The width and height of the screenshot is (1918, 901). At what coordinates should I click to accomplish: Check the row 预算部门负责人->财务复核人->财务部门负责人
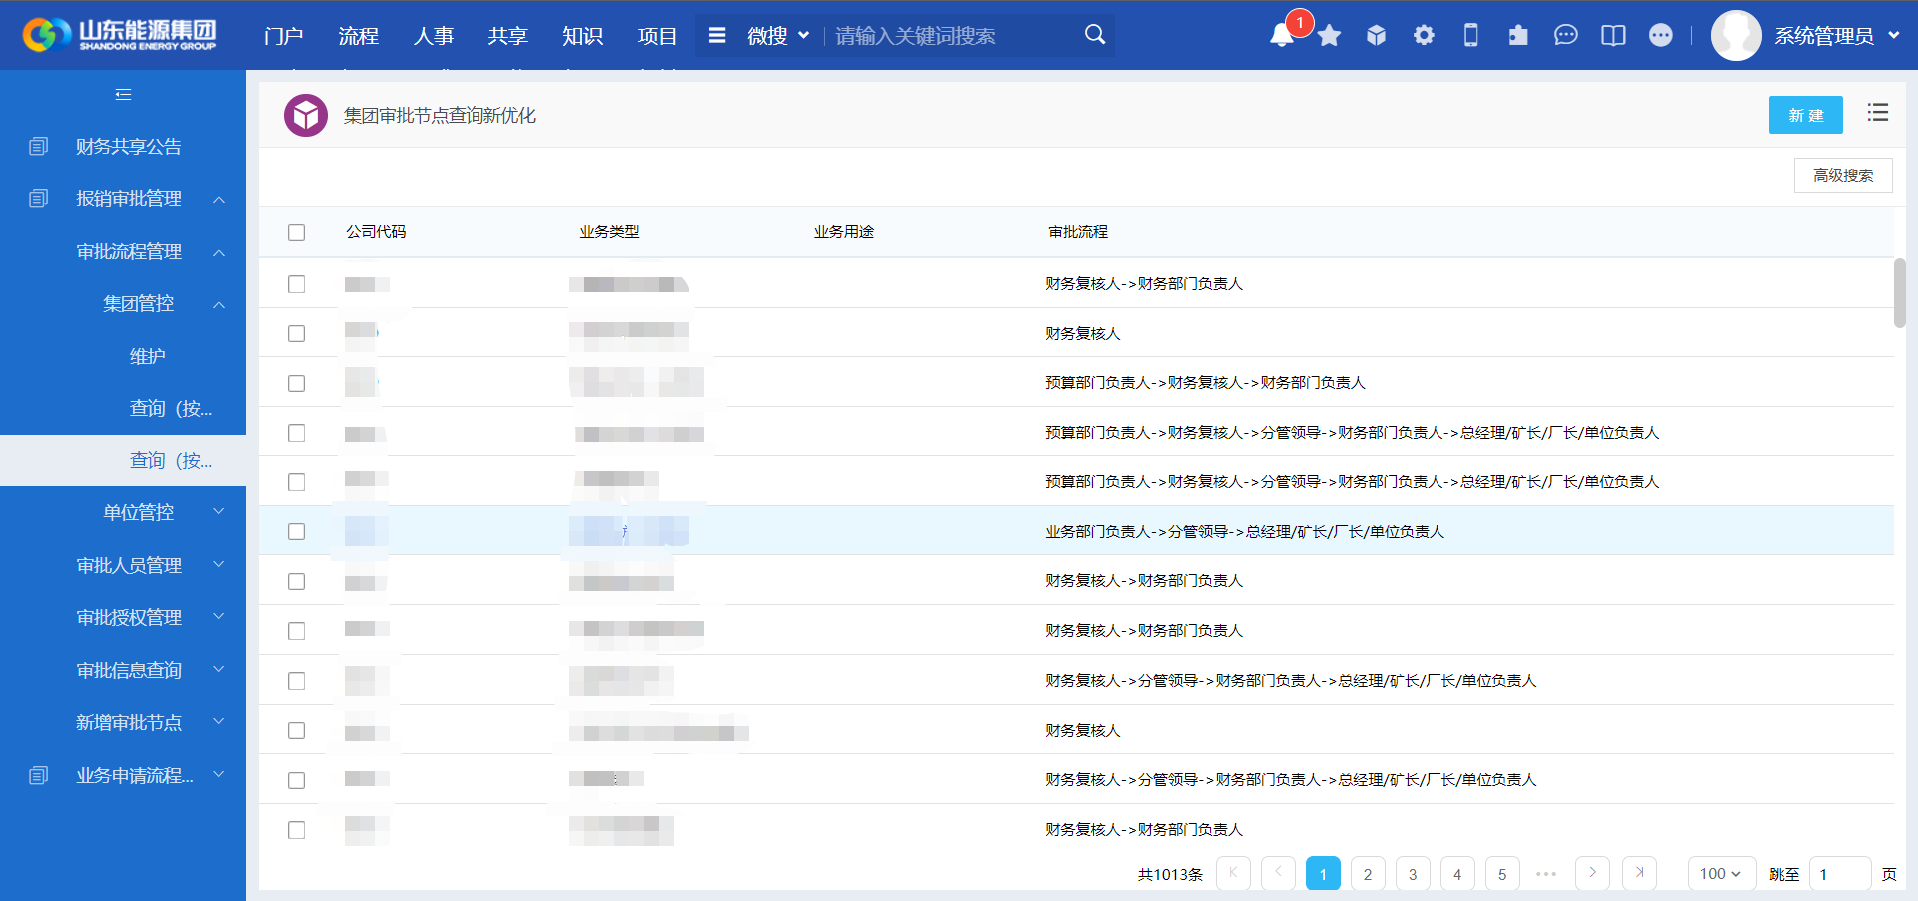(x=296, y=383)
